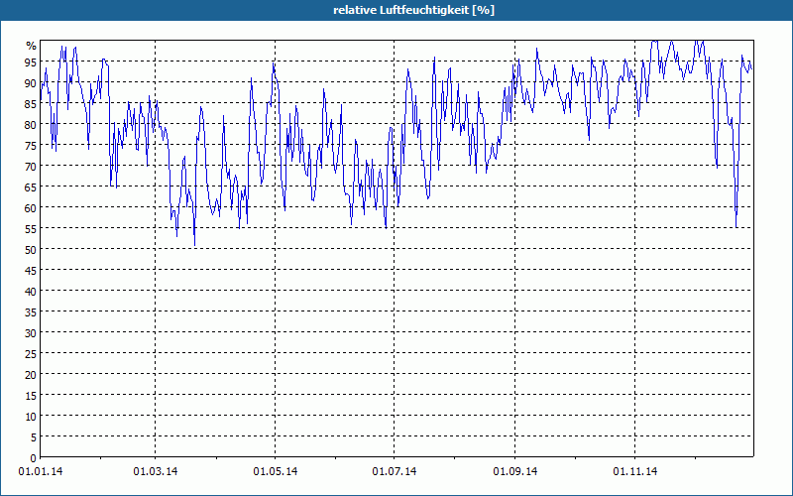Click the y-axis value 75

(31, 145)
